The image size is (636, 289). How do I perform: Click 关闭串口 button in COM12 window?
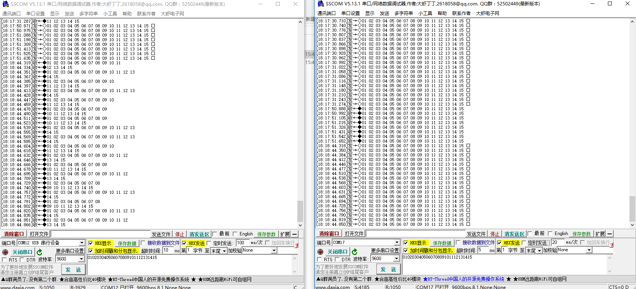pyautogui.click(x=22, y=252)
